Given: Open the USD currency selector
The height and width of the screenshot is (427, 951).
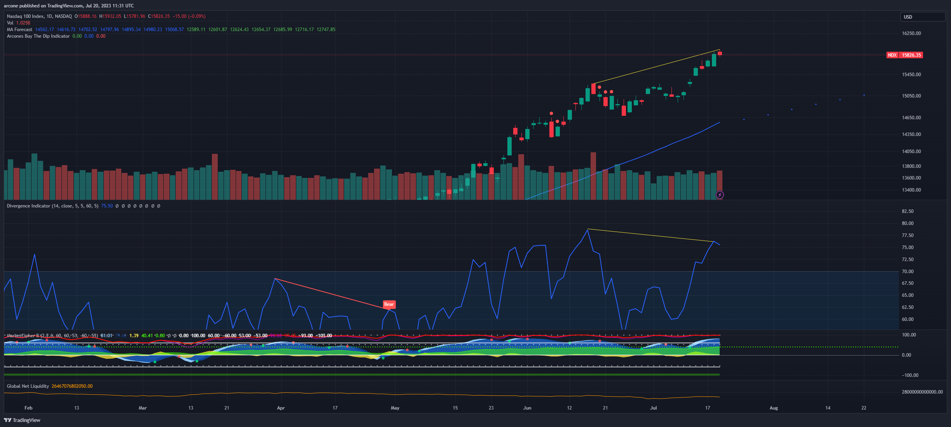Looking at the screenshot, I should [x=923, y=17].
